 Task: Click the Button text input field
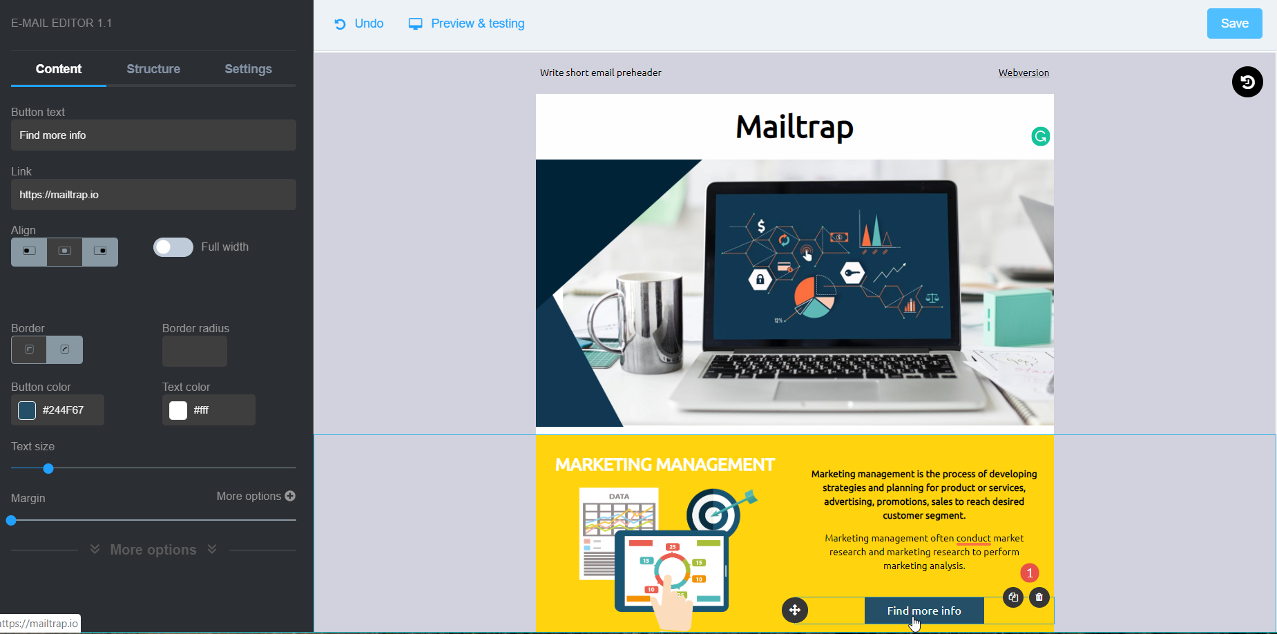(153, 135)
